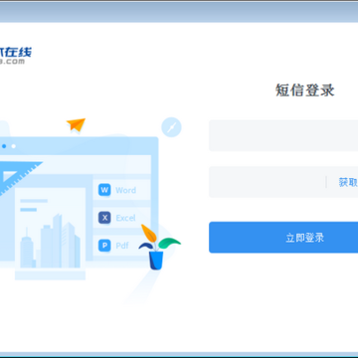This screenshot has height=358, width=358.
Task: Click the round compass icon
Action: [x=171, y=127]
